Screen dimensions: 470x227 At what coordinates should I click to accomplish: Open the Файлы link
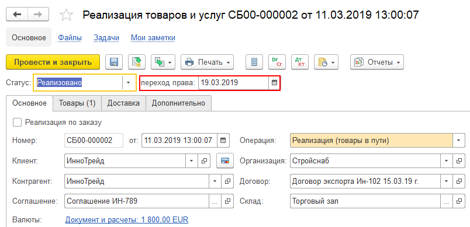(x=70, y=38)
